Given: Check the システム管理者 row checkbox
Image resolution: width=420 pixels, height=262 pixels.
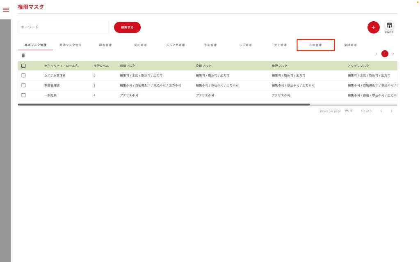Looking at the screenshot, I should (x=23, y=75).
